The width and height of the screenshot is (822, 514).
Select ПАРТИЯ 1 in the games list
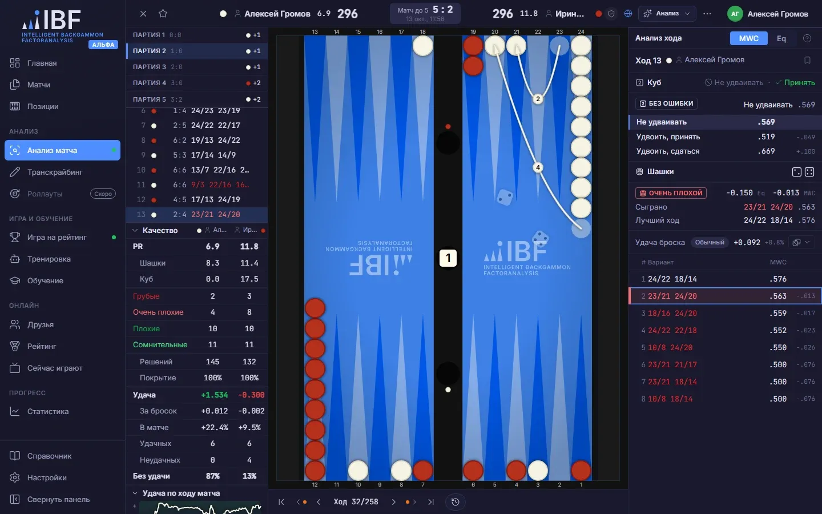(x=196, y=35)
